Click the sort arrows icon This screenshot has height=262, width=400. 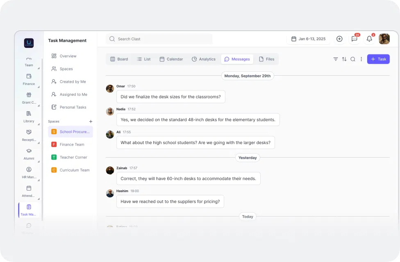pyautogui.click(x=344, y=59)
